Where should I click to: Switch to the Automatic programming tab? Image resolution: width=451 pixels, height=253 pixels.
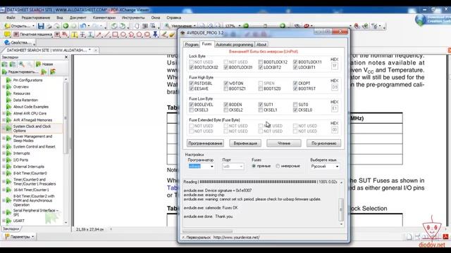click(235, 44)
